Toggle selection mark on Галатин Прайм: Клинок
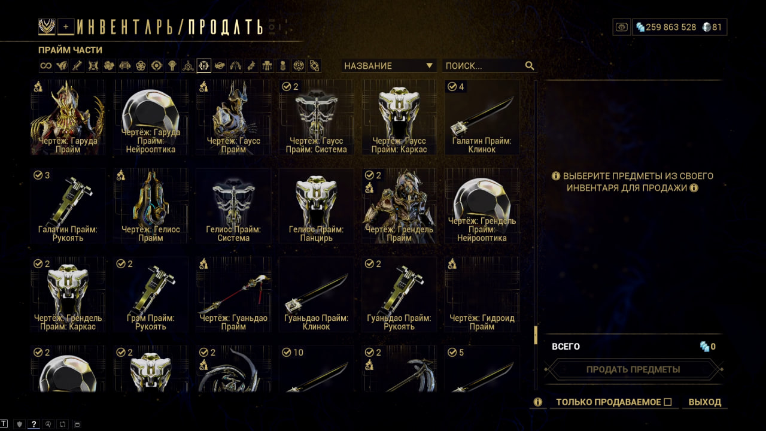 point(452,87)
